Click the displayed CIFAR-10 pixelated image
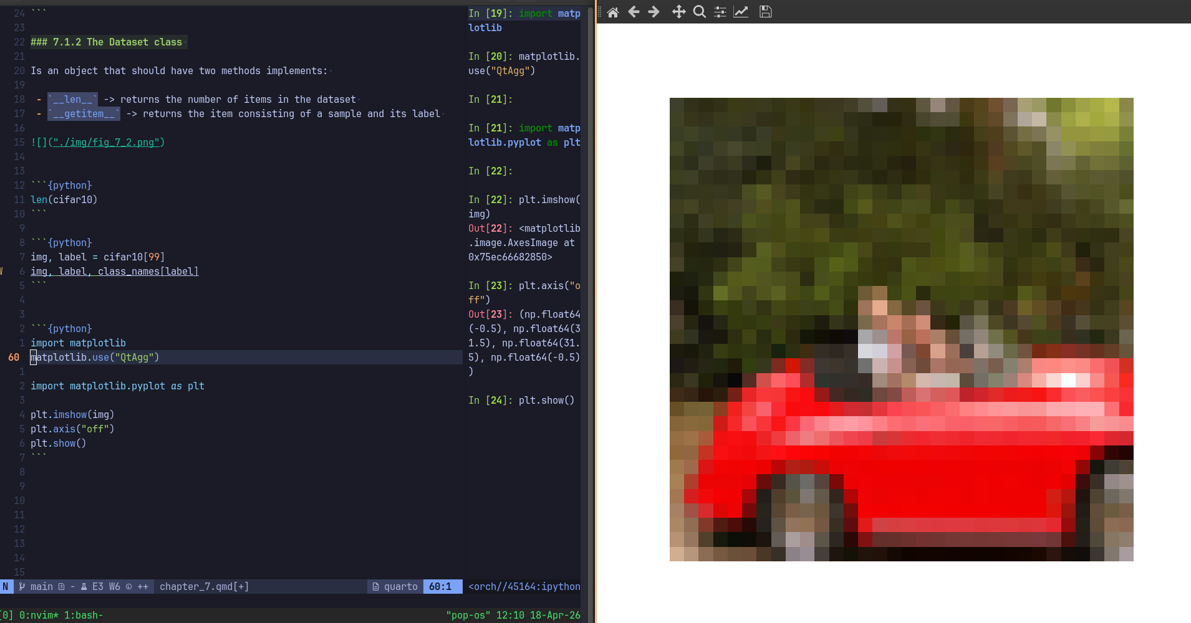This screenshot has width=1191, height=623. tap(901, 329)
